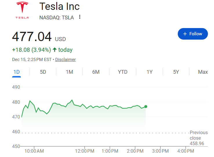Click the Tesla Inc company title
Screen dimensions: 214x157
59,6
